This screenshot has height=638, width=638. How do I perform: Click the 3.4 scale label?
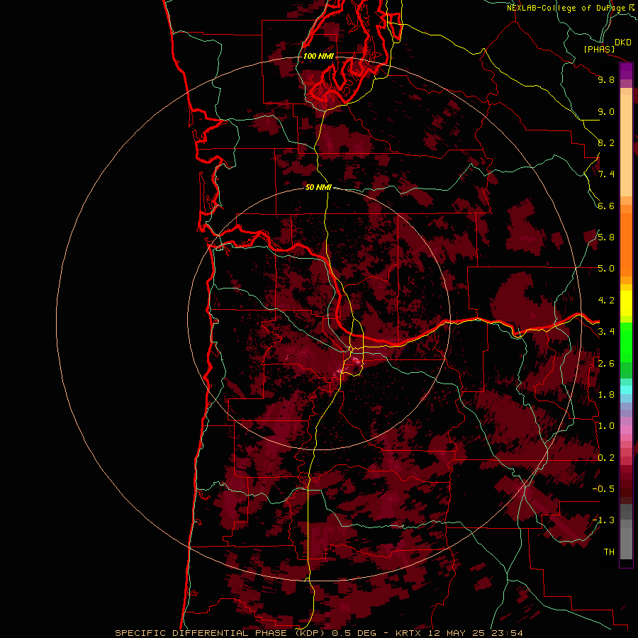606,332
